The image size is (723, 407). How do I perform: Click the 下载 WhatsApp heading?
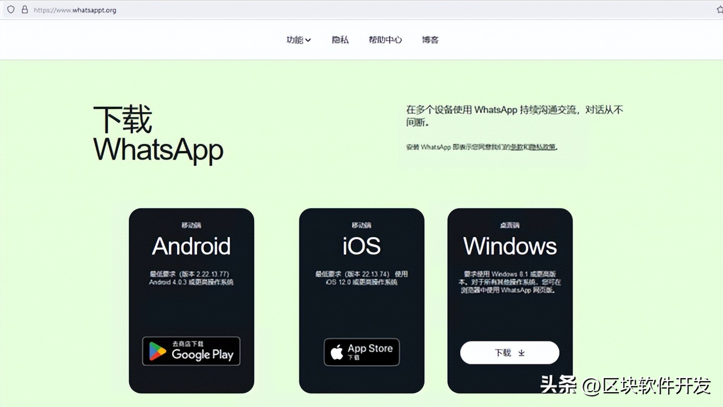[158, 134]
